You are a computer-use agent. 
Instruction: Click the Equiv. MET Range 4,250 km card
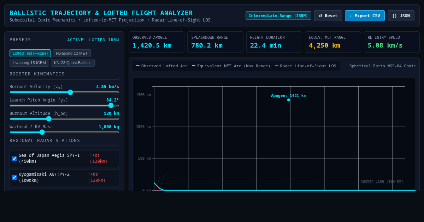(x=333, y=42)
